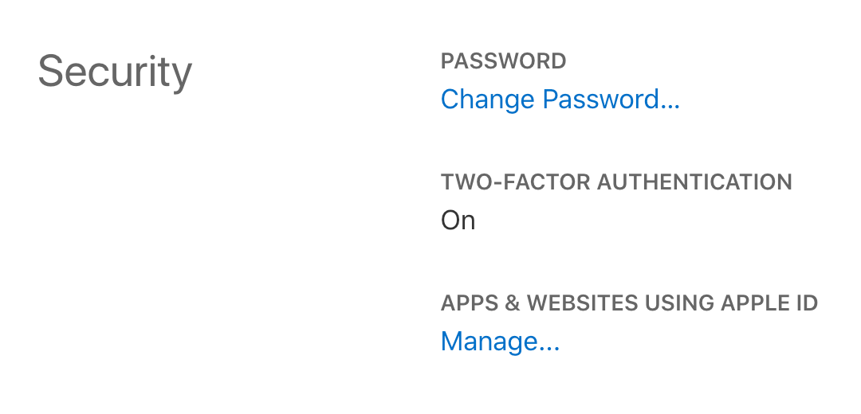The image size is (861, 414).
Task: Click the blue Manage... text
Action: click(x=500, y=342)
